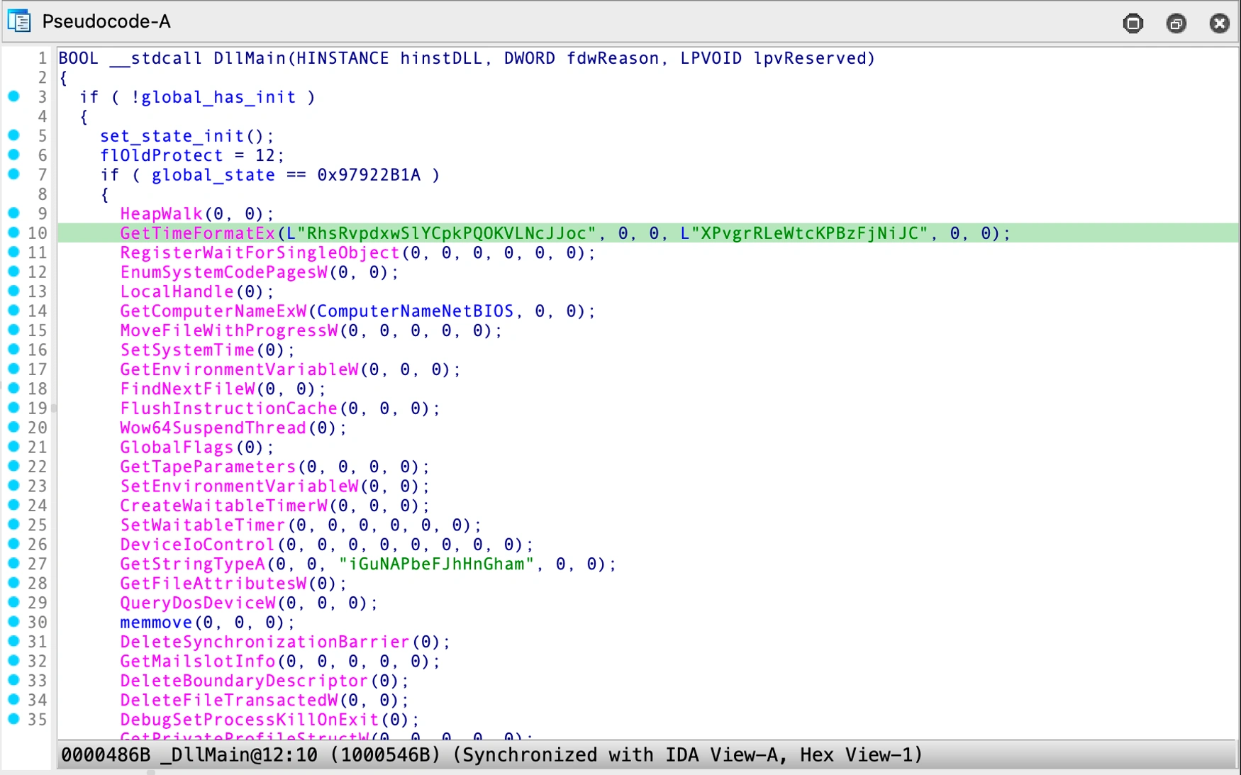Select the global_state variable
Image resolution: width=1241 pixels, height=775 pixels.
211,174
